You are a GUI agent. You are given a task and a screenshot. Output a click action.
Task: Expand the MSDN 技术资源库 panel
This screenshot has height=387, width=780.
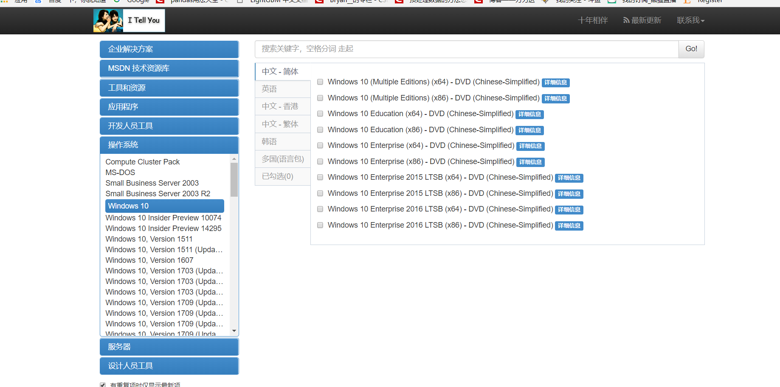pyautogui.click(x=169, y=68)
